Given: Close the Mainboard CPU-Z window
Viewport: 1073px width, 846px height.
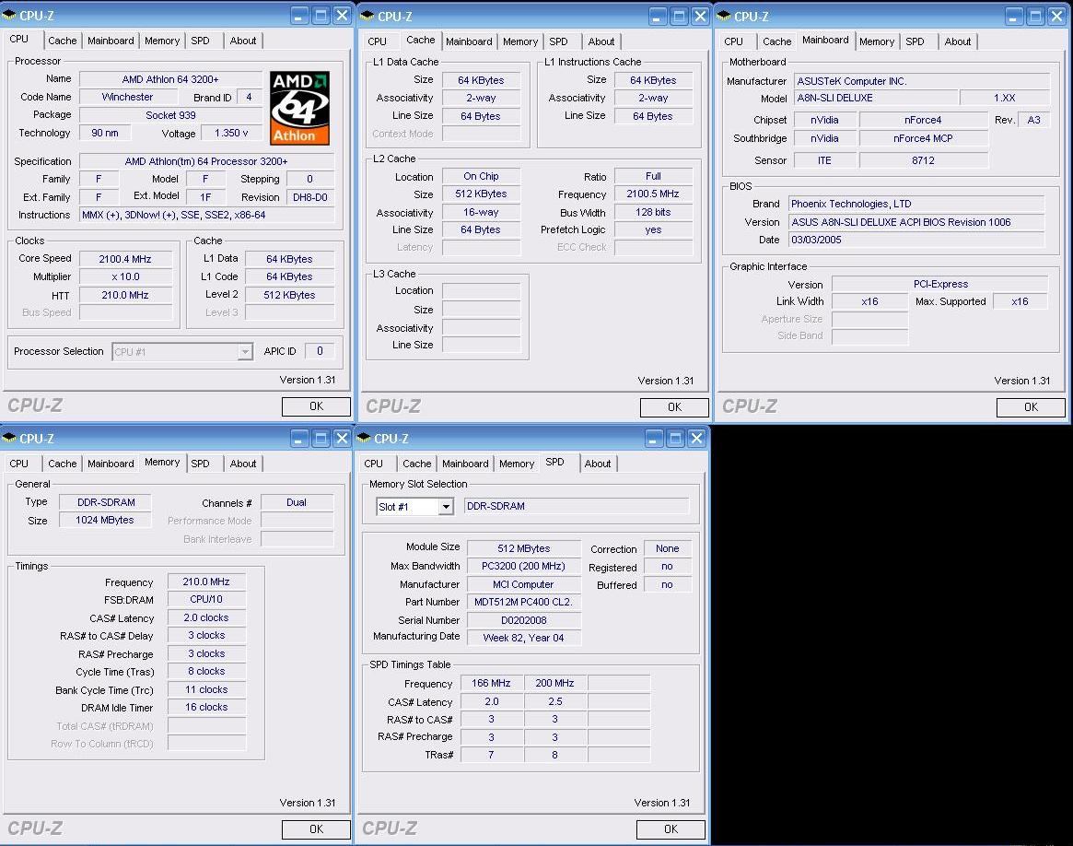Looking at the screenshot, I should point(1056,16).
